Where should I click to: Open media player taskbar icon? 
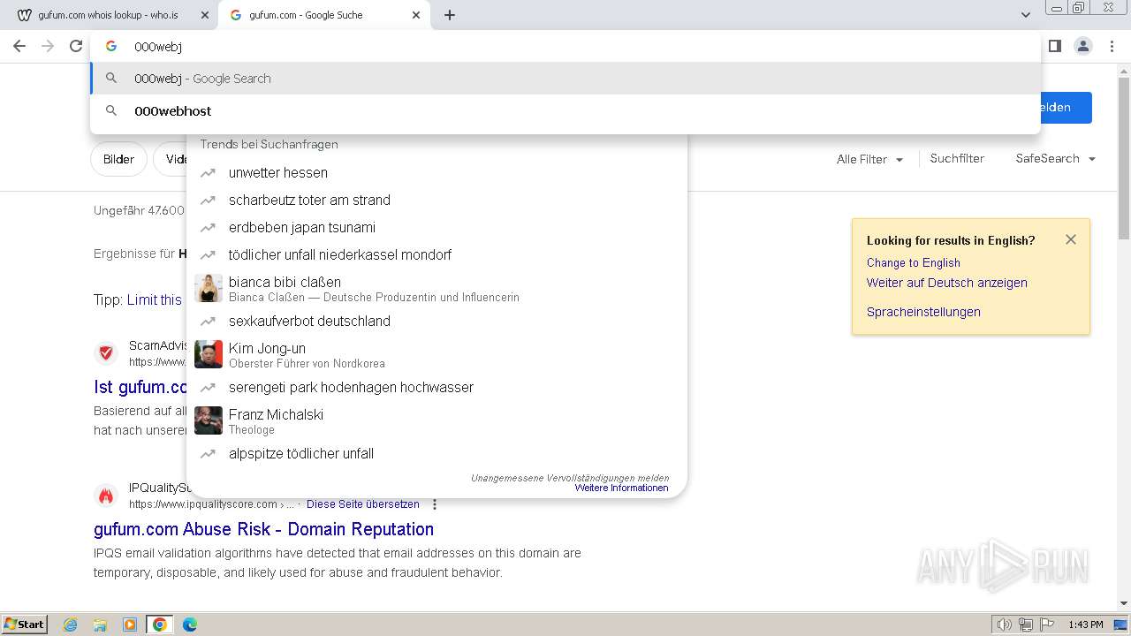coord(130,625)
